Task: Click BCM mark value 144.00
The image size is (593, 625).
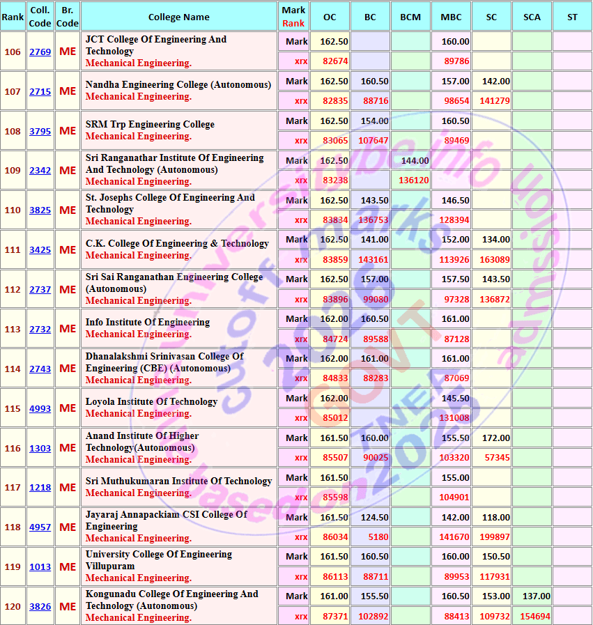Action: [415, 161]
